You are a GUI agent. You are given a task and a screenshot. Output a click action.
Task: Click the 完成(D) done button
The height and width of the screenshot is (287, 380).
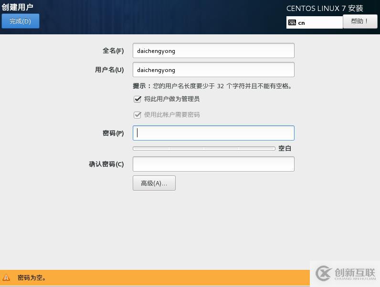click(21, 21)
